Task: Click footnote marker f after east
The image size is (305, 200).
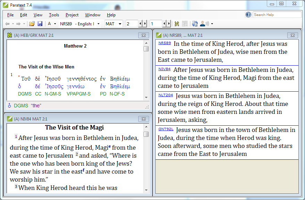Action: 84,170
